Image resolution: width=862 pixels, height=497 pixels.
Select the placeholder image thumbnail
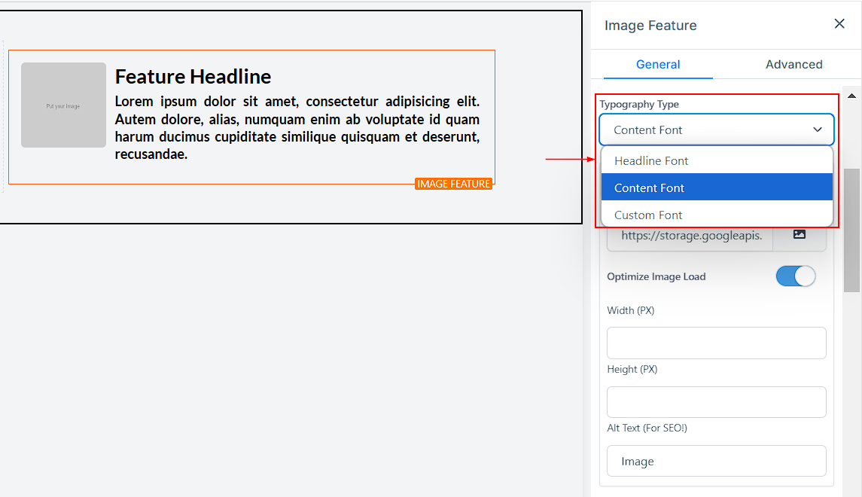click(x=63, y=105)
